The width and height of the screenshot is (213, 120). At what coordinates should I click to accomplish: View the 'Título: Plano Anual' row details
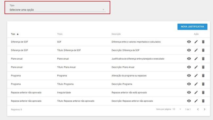click(189, 67)
